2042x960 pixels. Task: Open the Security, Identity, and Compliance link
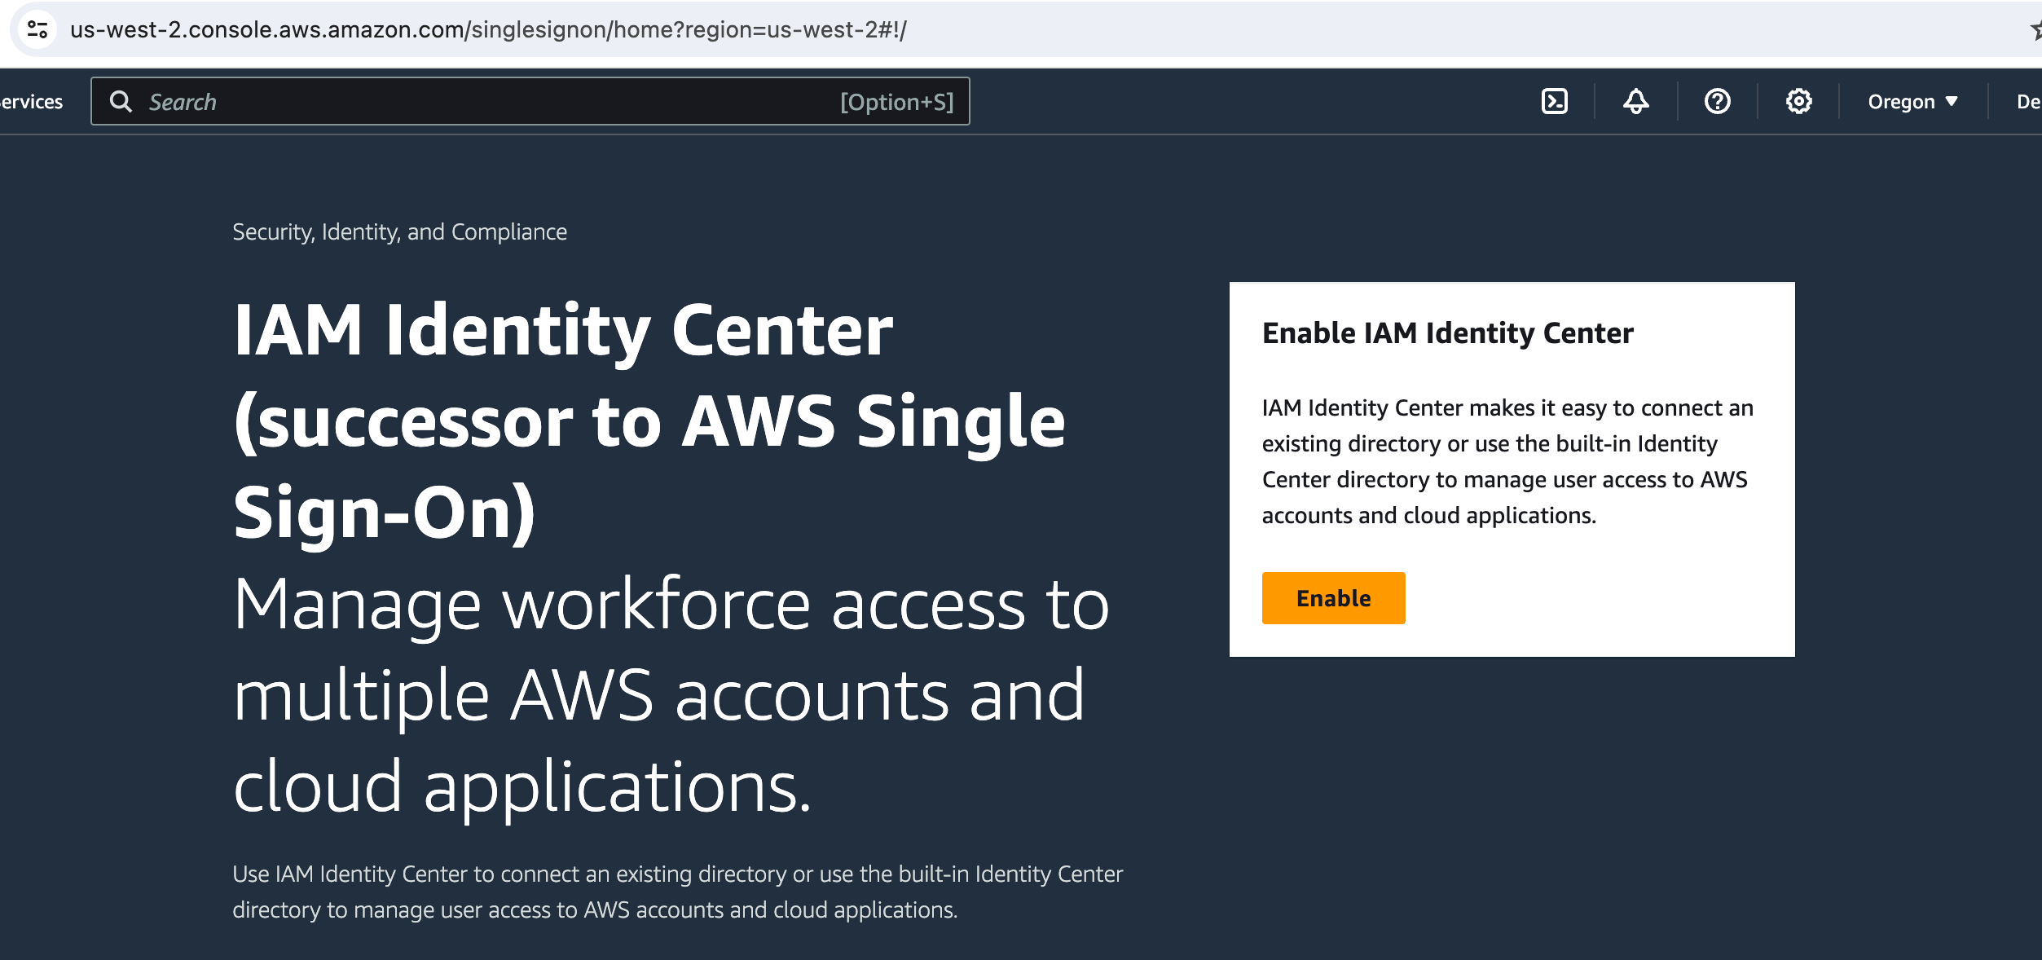(x=399, y=231)
